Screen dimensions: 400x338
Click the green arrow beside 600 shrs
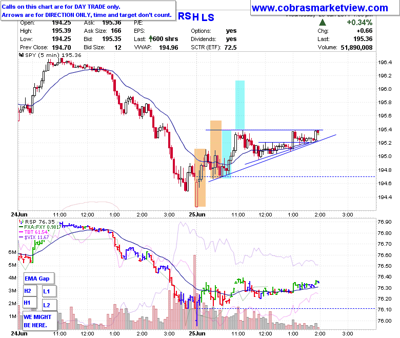[151, 39]
